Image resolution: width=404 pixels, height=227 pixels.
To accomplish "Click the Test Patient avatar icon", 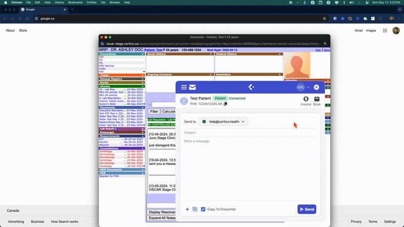I will click(184, 101).
